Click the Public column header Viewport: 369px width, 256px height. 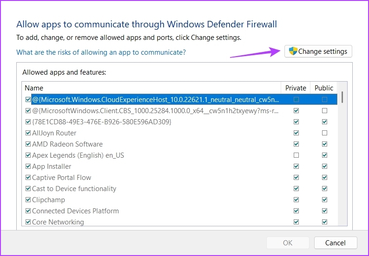click(x=324, y=88)
